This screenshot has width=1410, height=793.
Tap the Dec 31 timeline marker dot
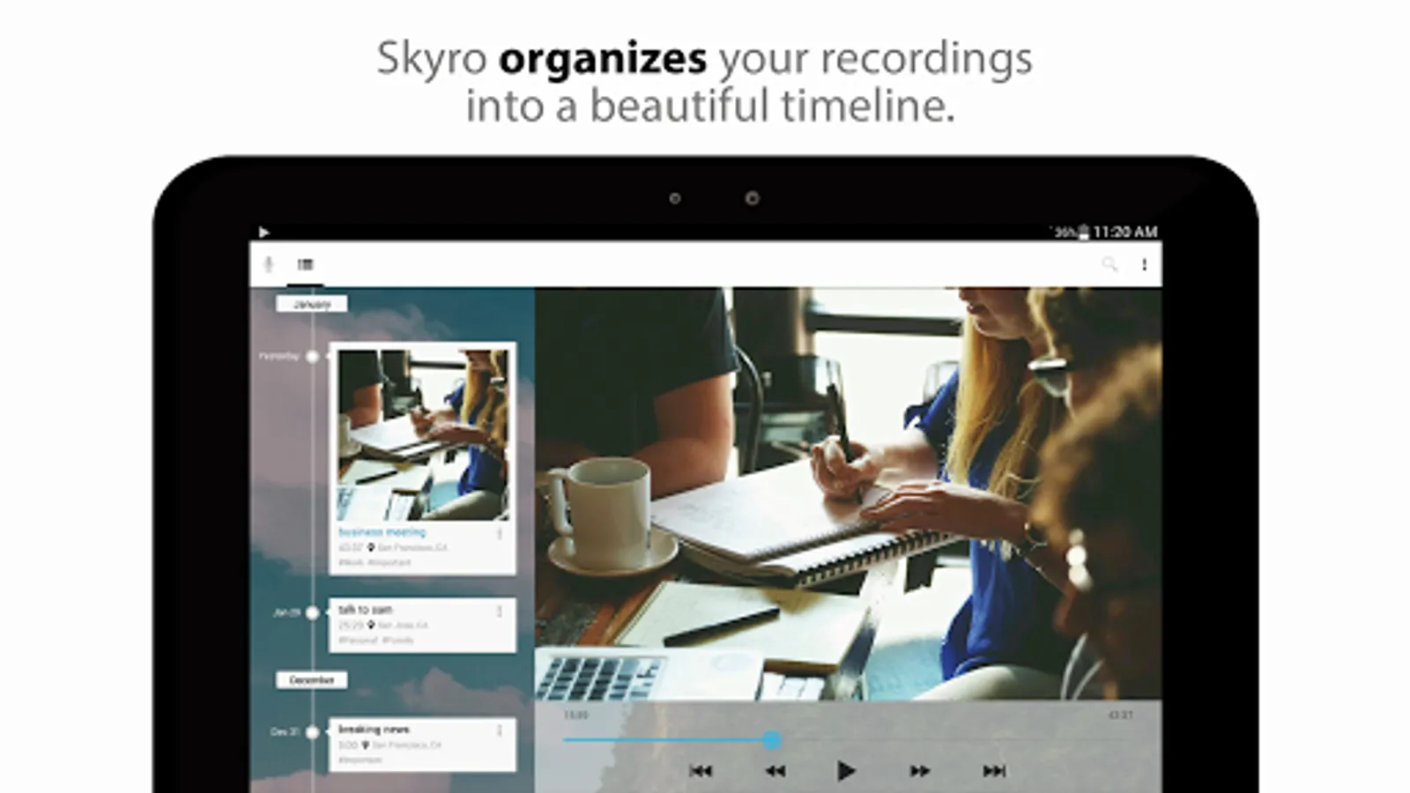click(x=312, y=732)
